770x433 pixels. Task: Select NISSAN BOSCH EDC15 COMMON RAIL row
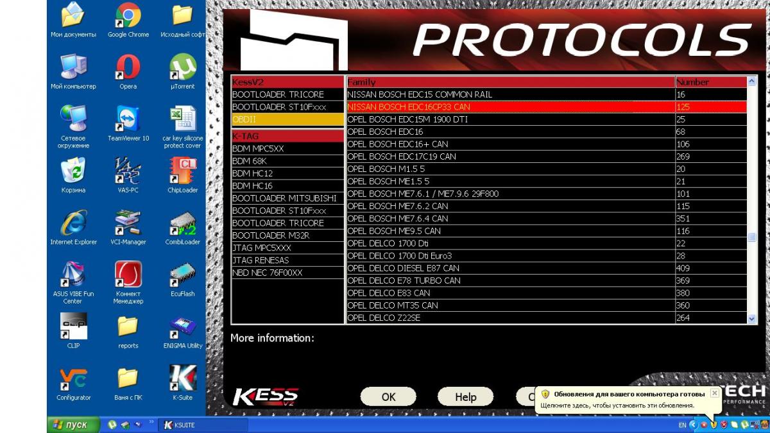coord(547,95)
